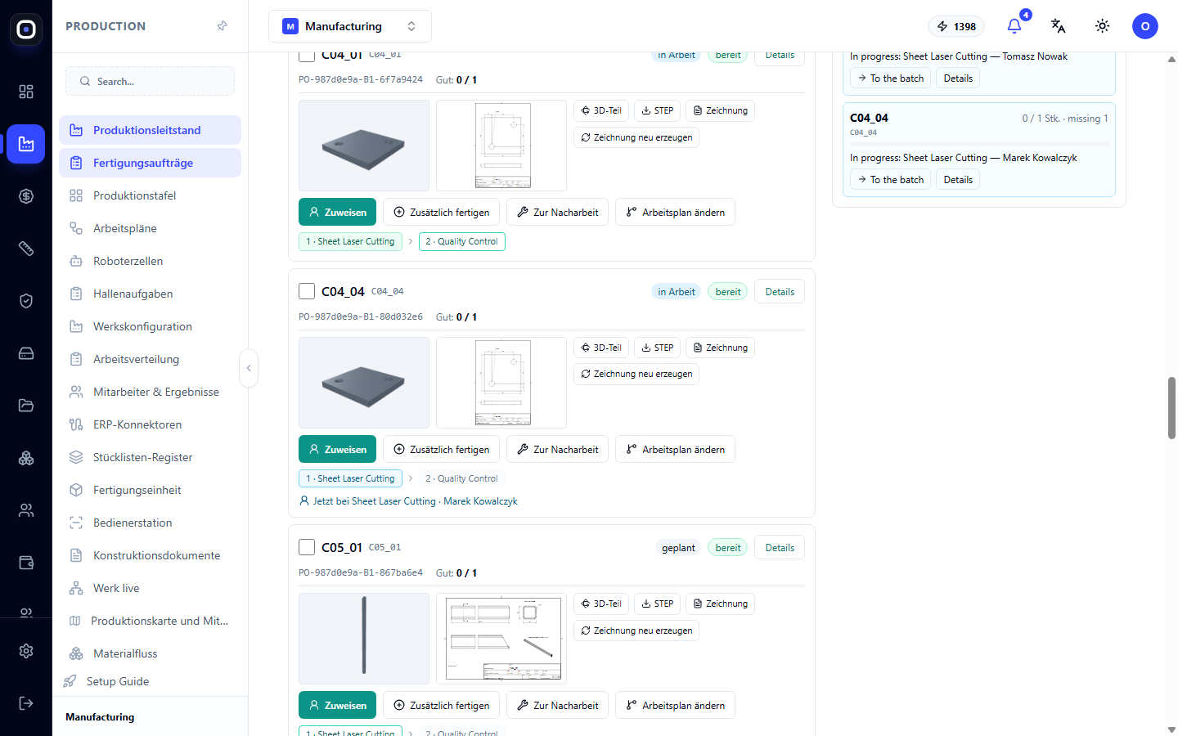Image resolution: width=1178 pixels, height=736 pixels.
Task: Select the production chart icon in left rail
Action: (x=26, y=144)
